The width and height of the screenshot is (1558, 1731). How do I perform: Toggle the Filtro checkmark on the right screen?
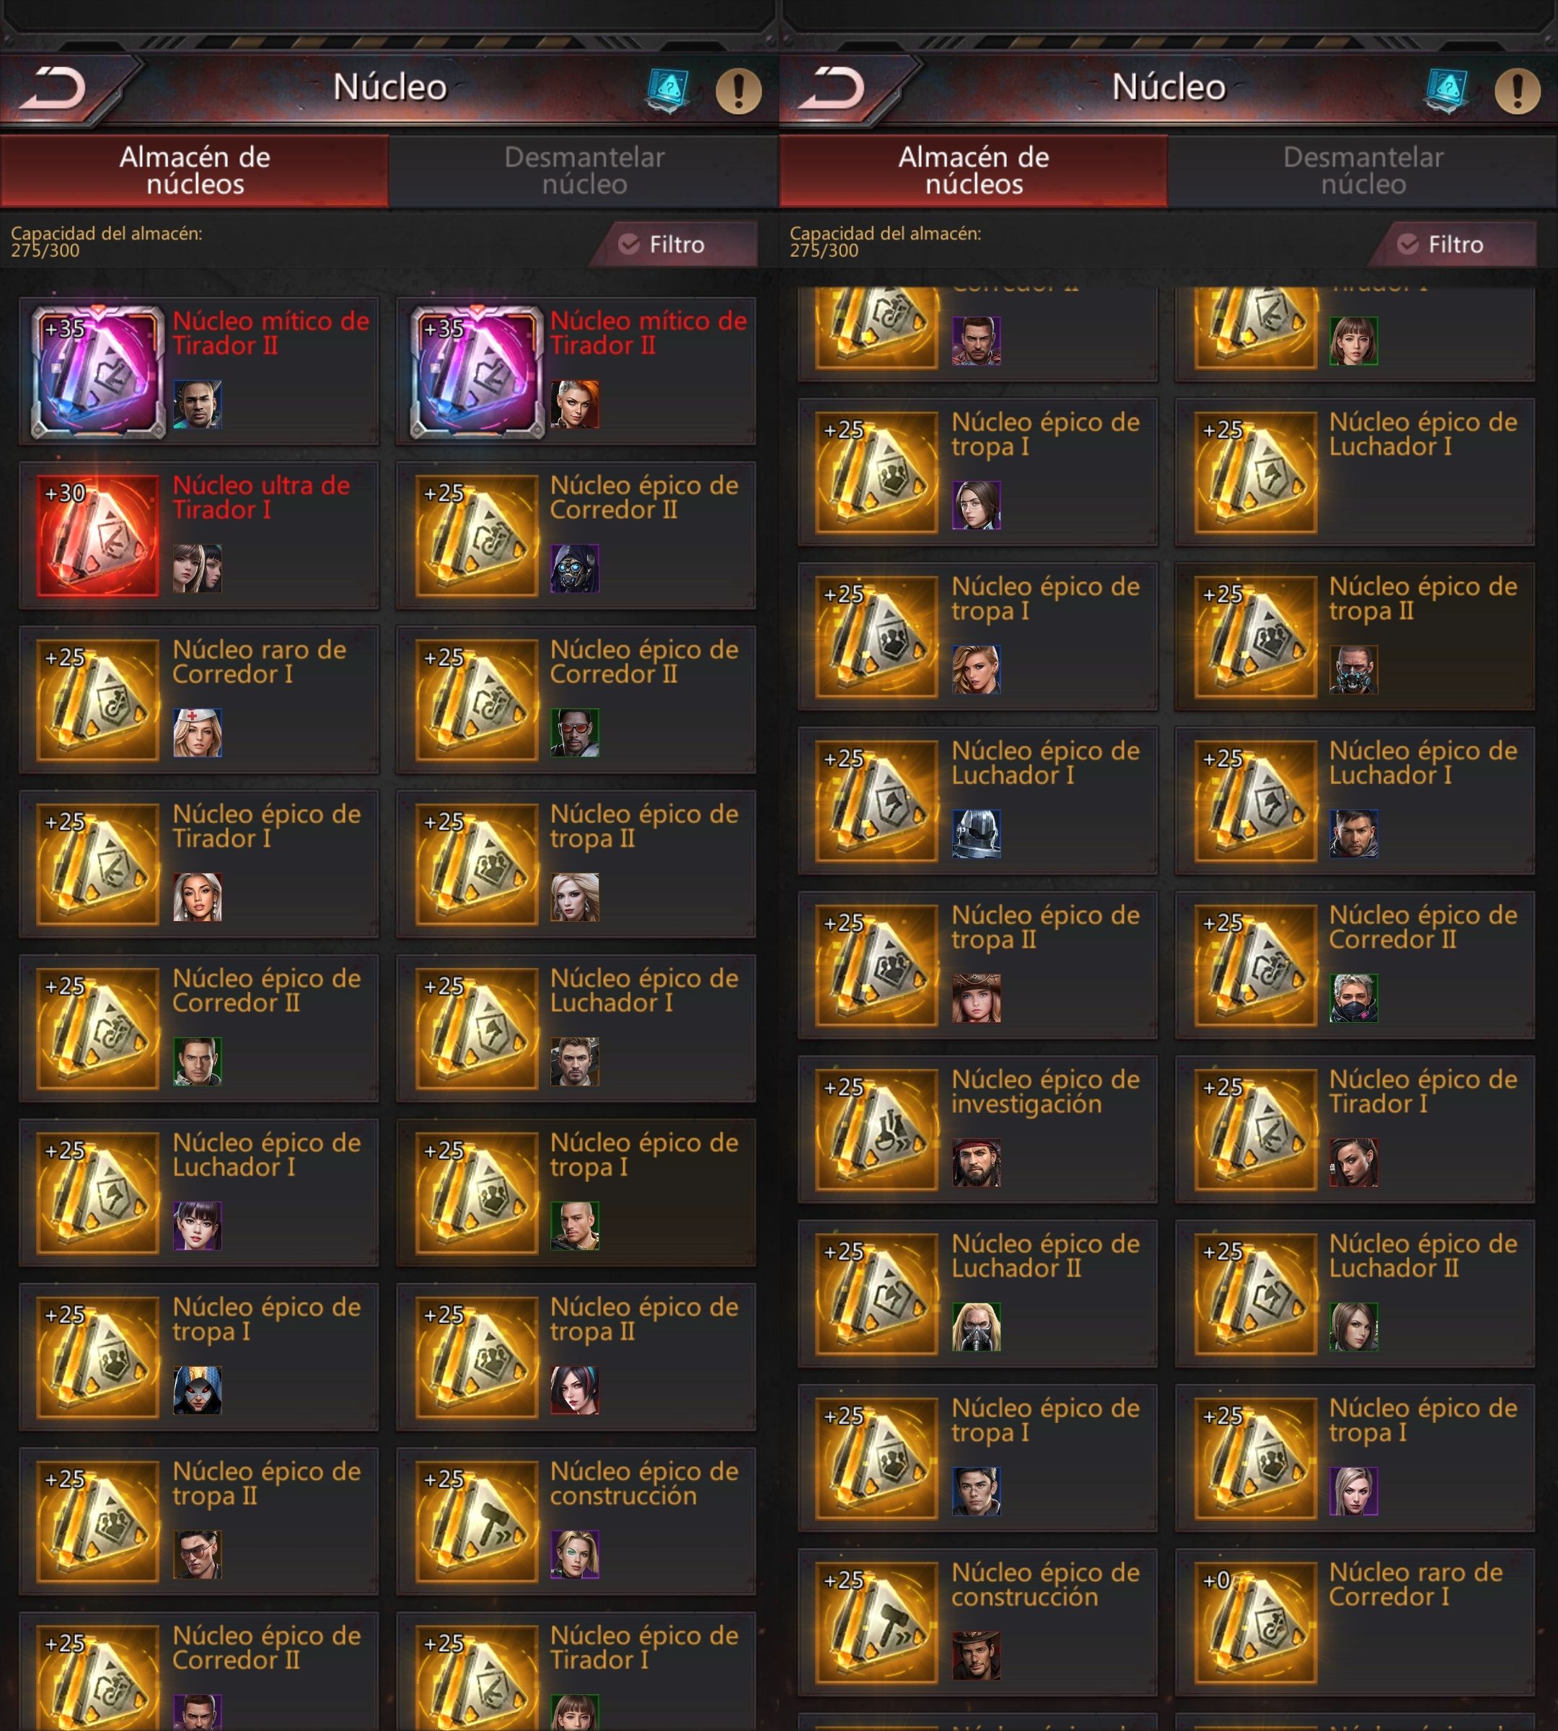pyautogui.click(x=1408, y=245)
